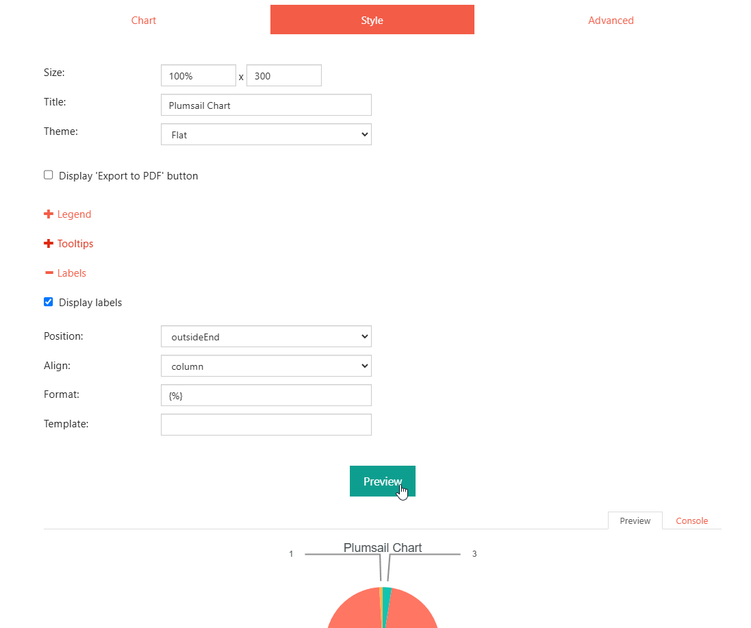
Task: Open the Console tab
Action: coord(691,521)
